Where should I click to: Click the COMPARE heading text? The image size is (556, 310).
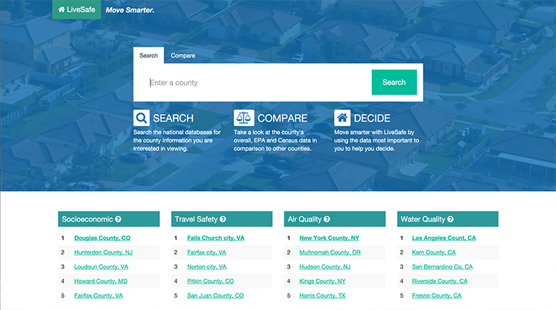pos(282,118)
